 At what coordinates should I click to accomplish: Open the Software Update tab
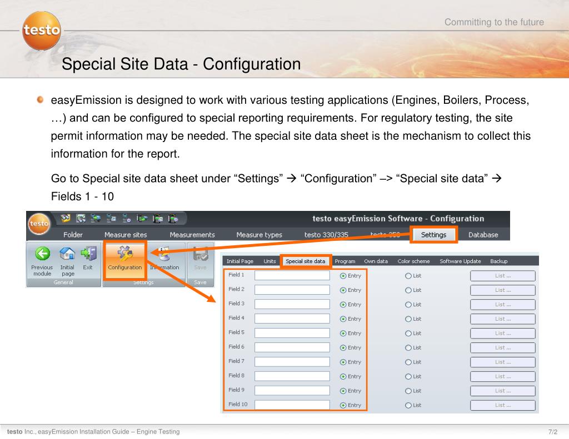tap(460, 261)
